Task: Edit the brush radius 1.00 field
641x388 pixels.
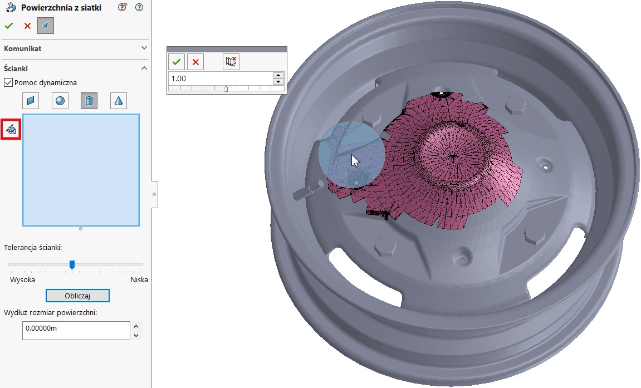Action: coord(221,78)
